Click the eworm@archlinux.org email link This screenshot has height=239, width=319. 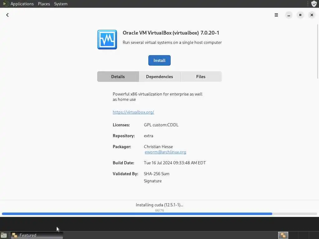point(165,152)
